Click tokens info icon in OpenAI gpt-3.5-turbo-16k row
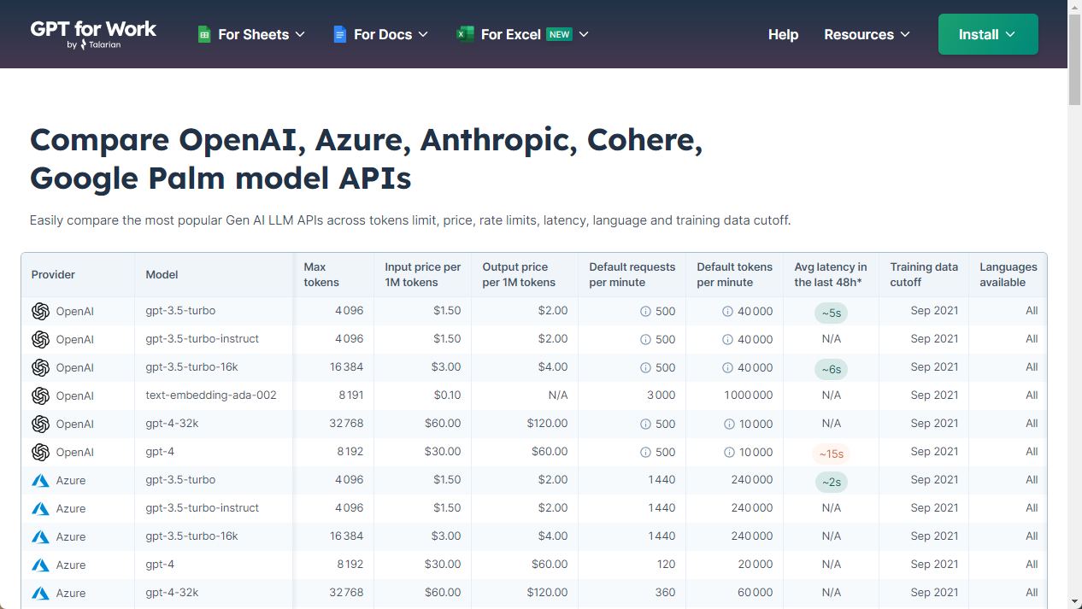Image resolution: width=1082 pixels, height=609 pixels. click(727, 368)
